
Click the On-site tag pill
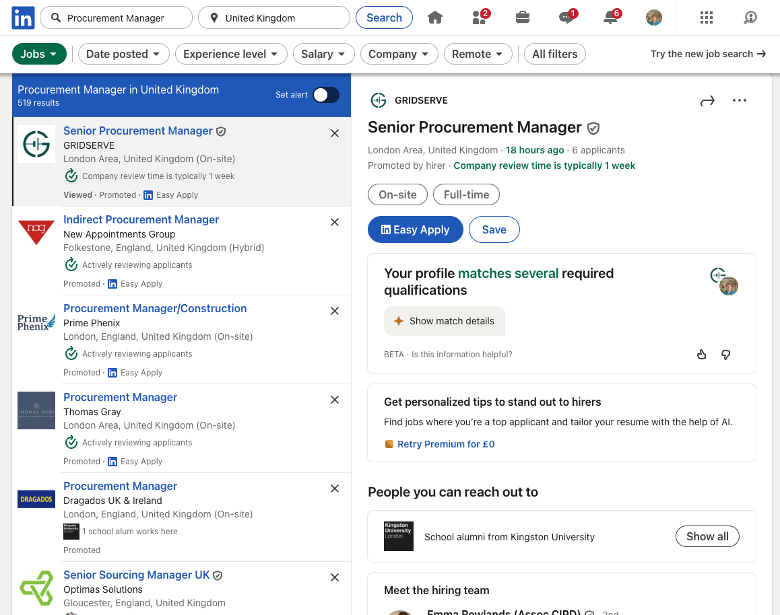coord(397,194)
